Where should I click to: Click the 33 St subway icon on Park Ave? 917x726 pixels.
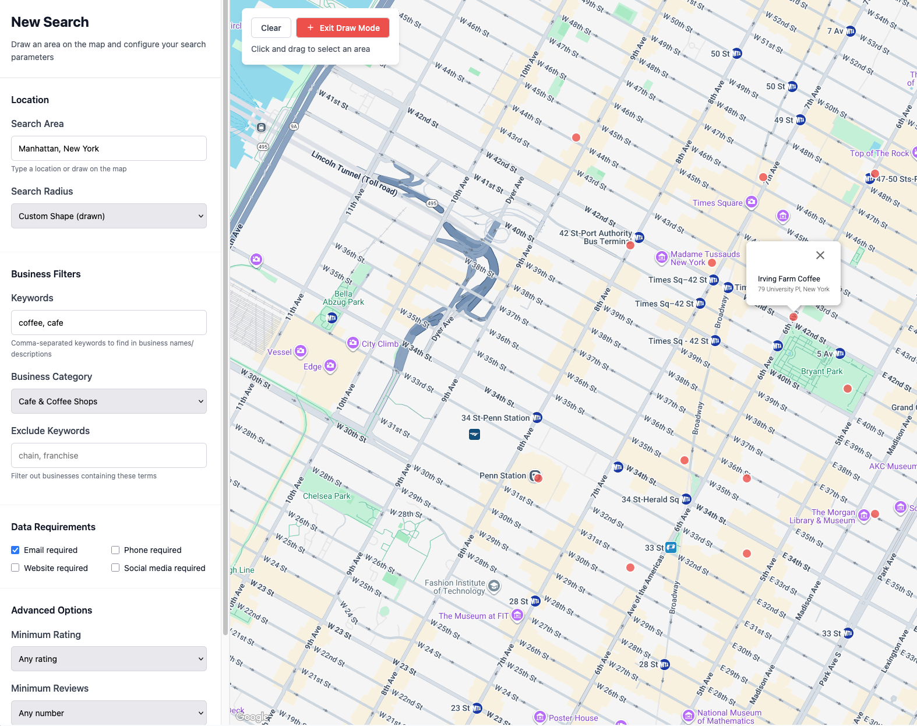click(x=848, y=633)
